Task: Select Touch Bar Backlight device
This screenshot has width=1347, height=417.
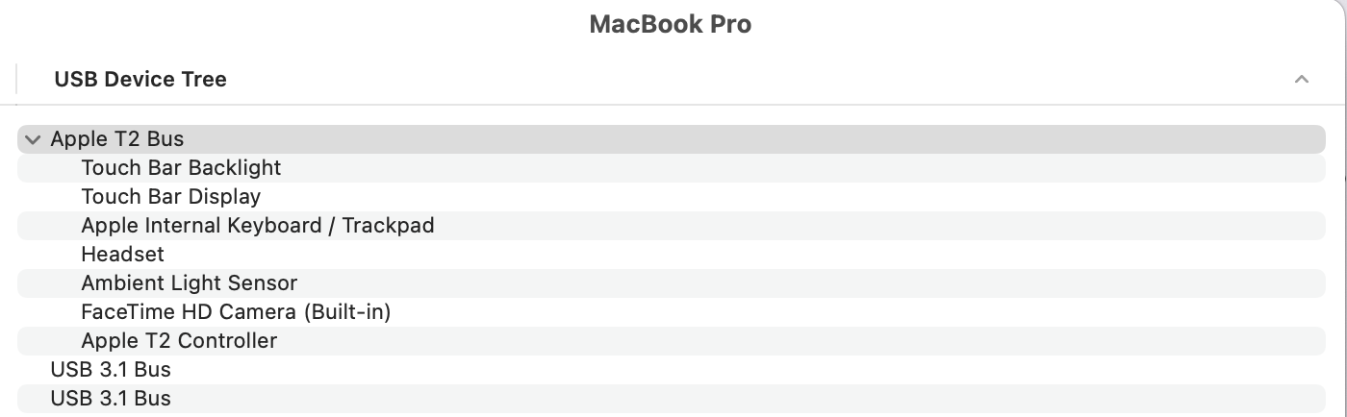Action: [x=181, y=168]
